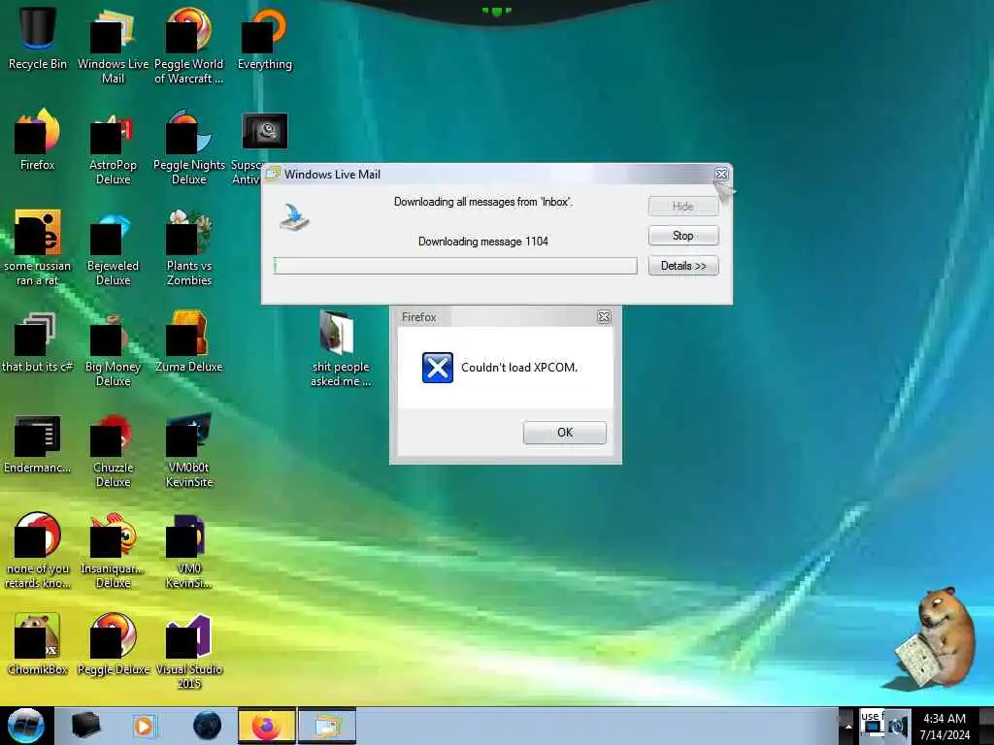
Task: Click the volume speaker tray icon
Action: pyautogui.click(x=897, y=727)
